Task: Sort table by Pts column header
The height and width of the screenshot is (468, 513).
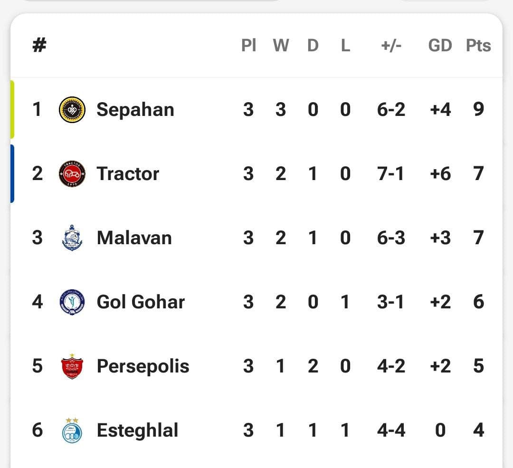Action: [478, 46]
